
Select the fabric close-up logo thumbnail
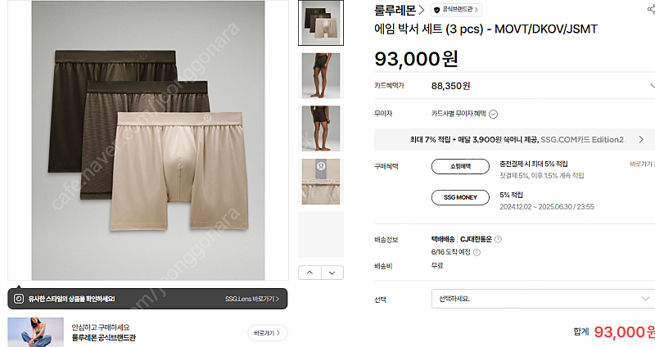[x=321, y=182]
